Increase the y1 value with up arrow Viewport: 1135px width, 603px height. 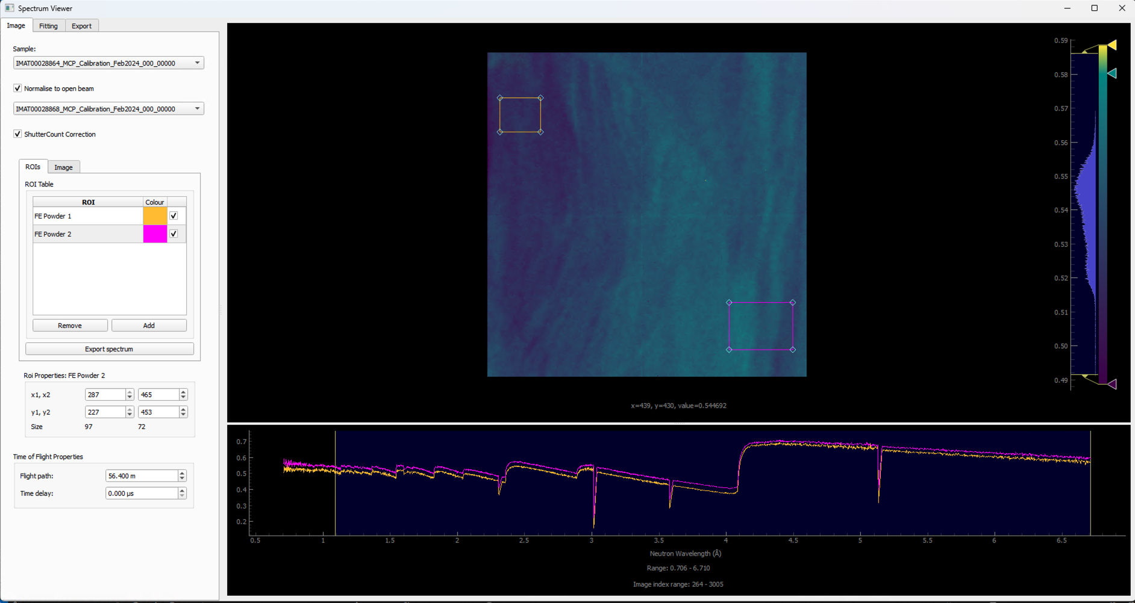point(130,409)
